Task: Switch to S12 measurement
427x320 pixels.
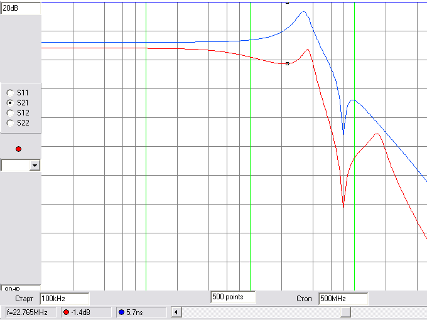Action: (x=10, y=112)
